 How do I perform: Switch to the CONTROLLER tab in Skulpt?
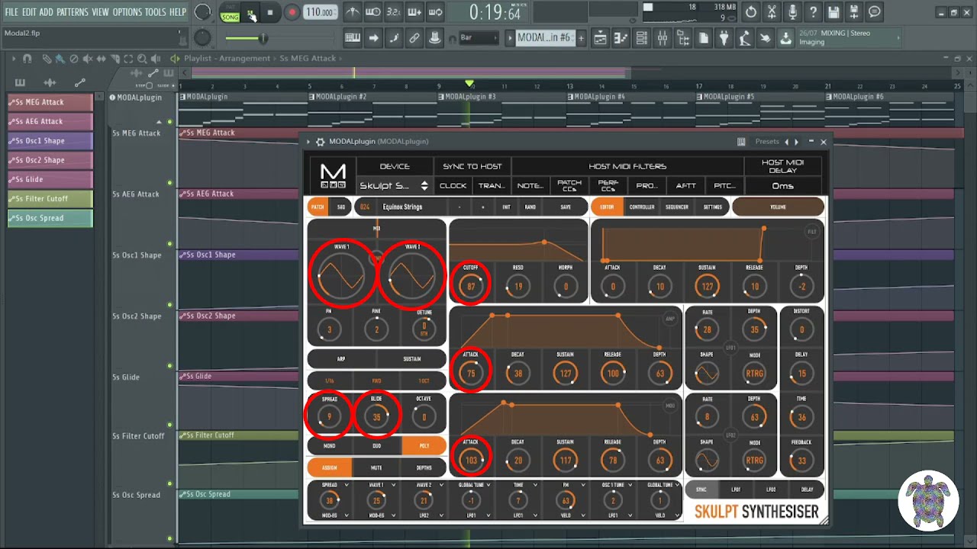(641, 207)
